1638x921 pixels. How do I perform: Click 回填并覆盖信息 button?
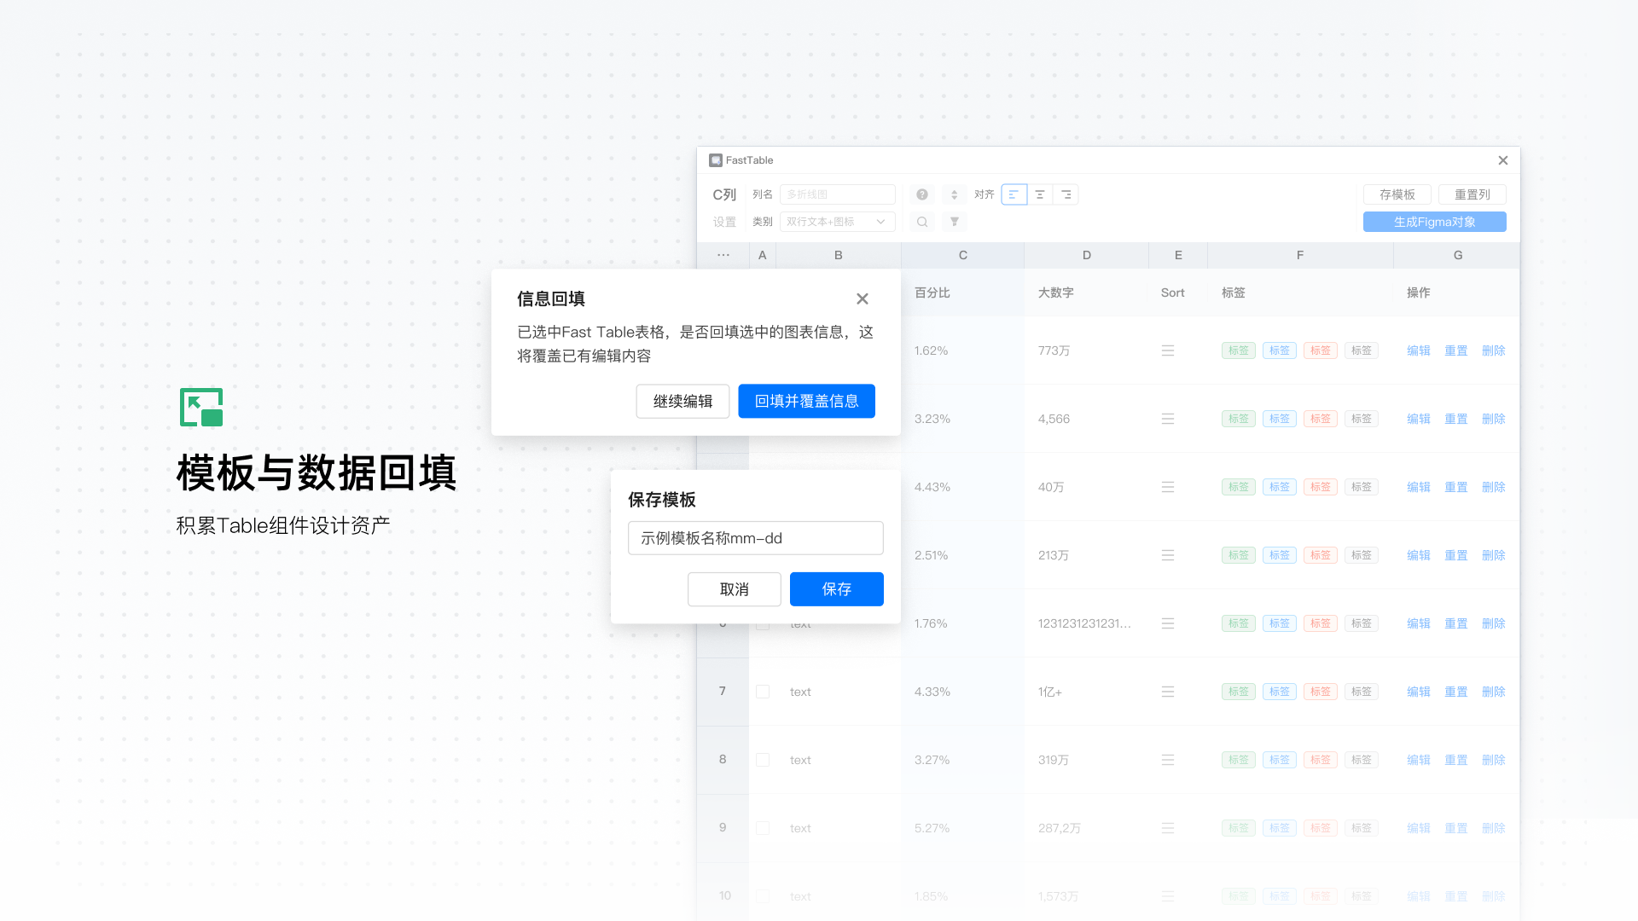pos(806,401)
